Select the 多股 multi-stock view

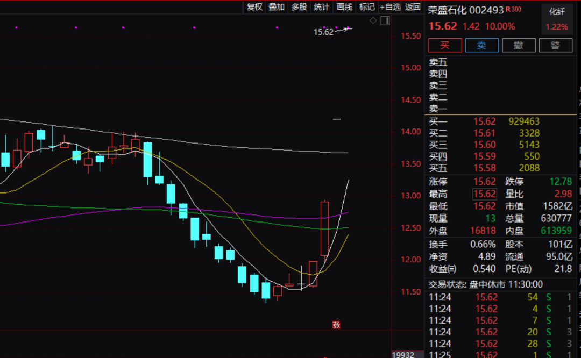[299, 6]
